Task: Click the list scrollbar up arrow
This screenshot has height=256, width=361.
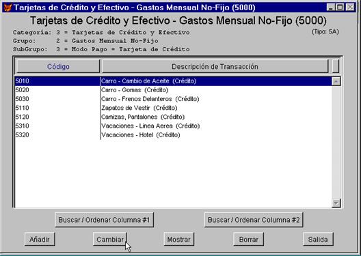Action: point(336,81)
